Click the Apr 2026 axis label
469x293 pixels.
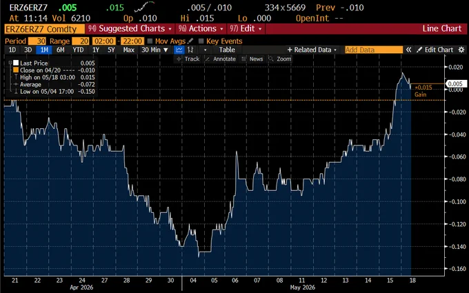coord(81,287)
